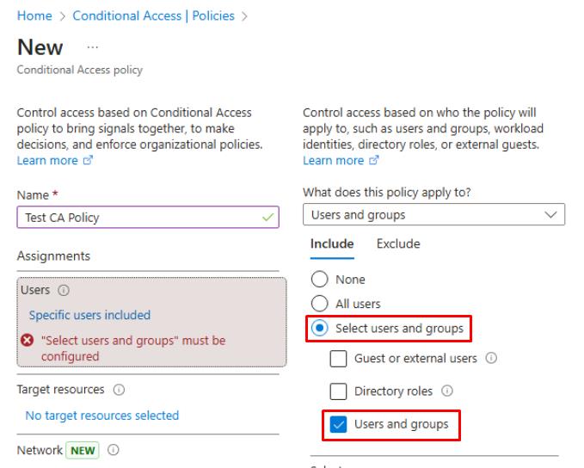Switch to the Exclude tab
This screenshot has height=468, width=584.
(398, 243)
